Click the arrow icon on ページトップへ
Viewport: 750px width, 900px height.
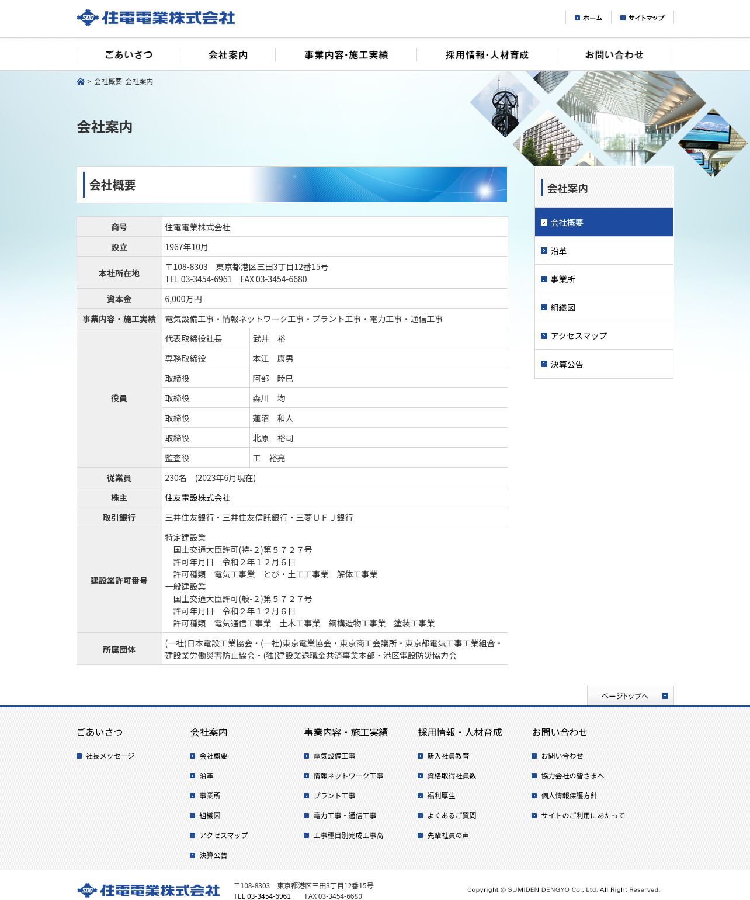click(x=665, y=695)
